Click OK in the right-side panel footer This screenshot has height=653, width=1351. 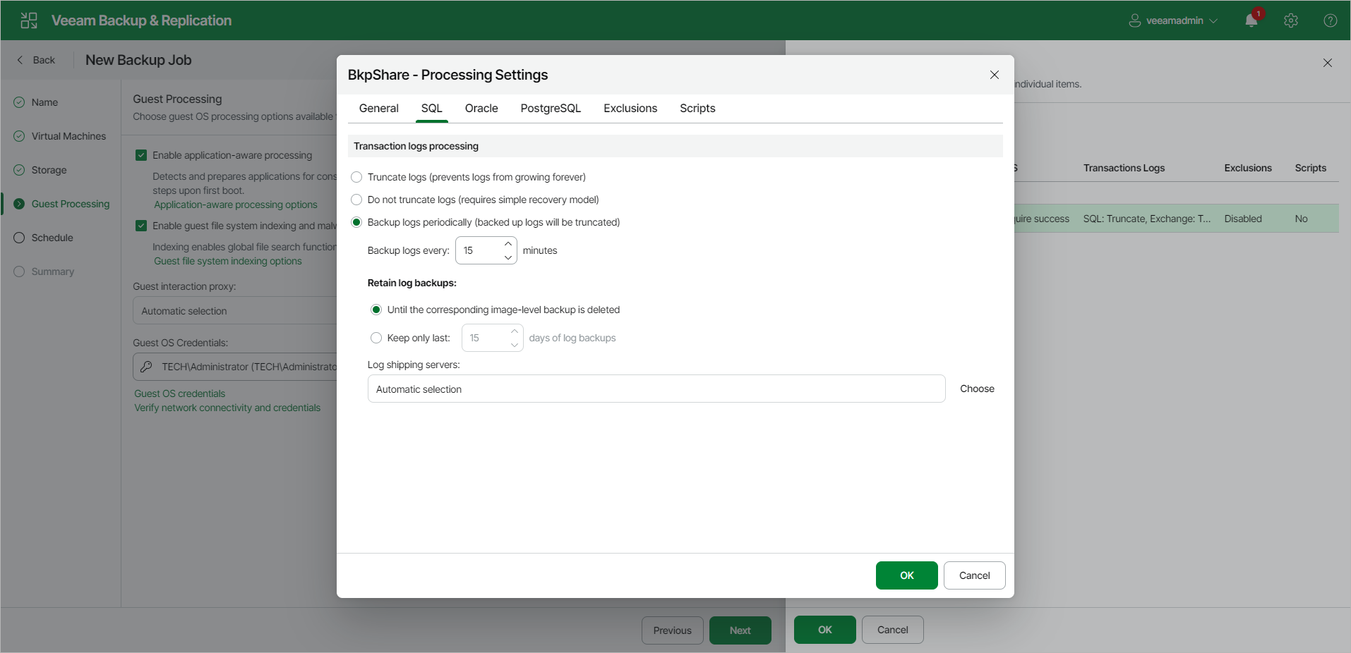pyautogui.click(x=825, y=630)
